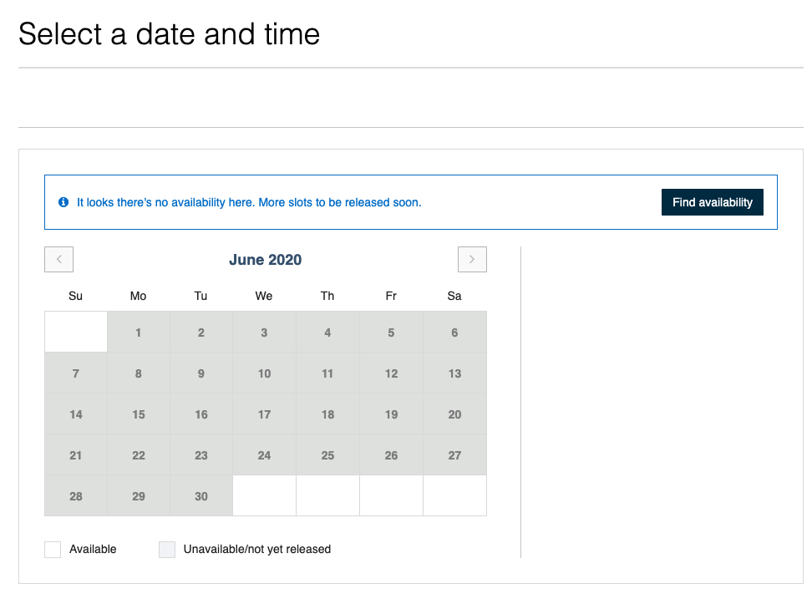Click the Available legend swatch
The width and height of the screenshot is (812, 594).
[53, 550]
